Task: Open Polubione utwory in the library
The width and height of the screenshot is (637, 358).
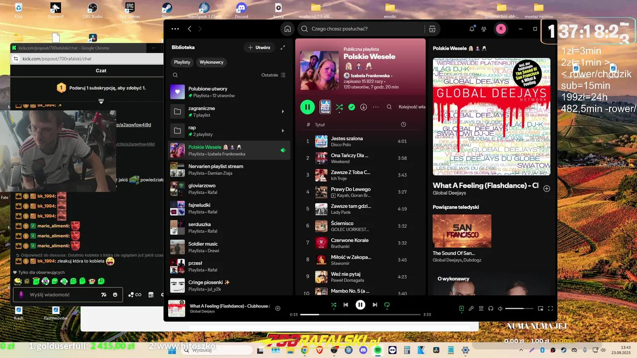Action: (x=229, y=92)
